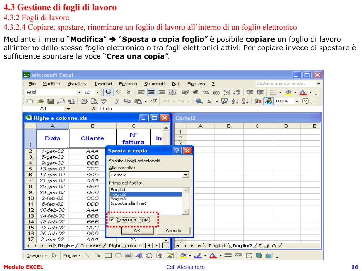
Task: Select the rectangle shape tool
Action: (x=108, y=255)
